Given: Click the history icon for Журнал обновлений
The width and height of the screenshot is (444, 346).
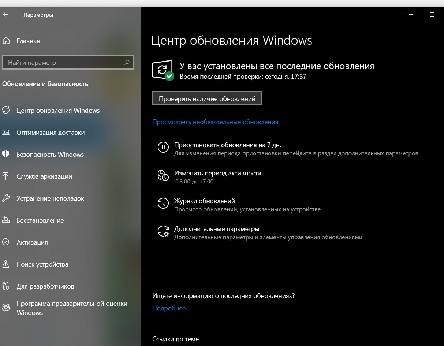Looking at the screenshot, I should click(x=163, y=203).
